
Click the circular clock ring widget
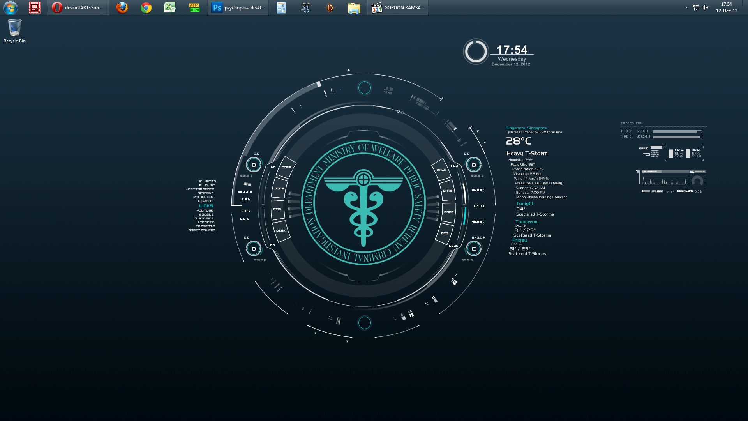coord(476,51)
